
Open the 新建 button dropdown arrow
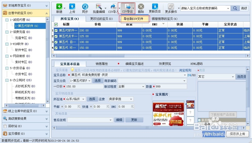(x=65, y=8)
